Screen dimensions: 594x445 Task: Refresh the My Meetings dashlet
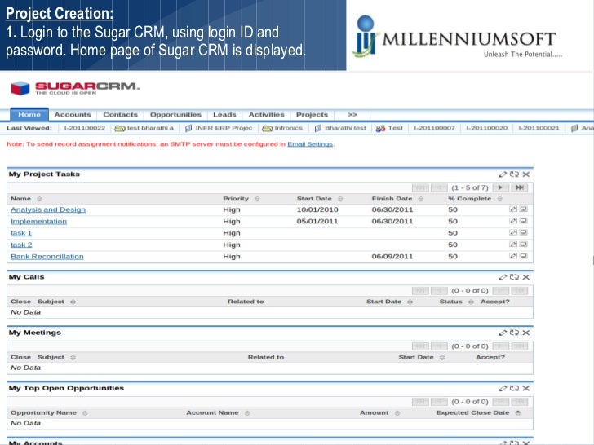point(514,333)
